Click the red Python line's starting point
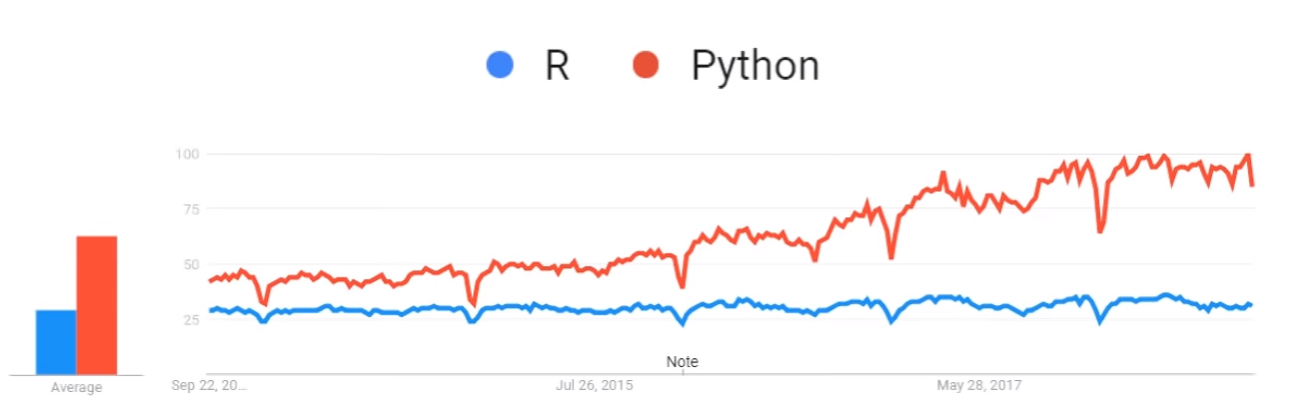 click(x=210, y=281)
